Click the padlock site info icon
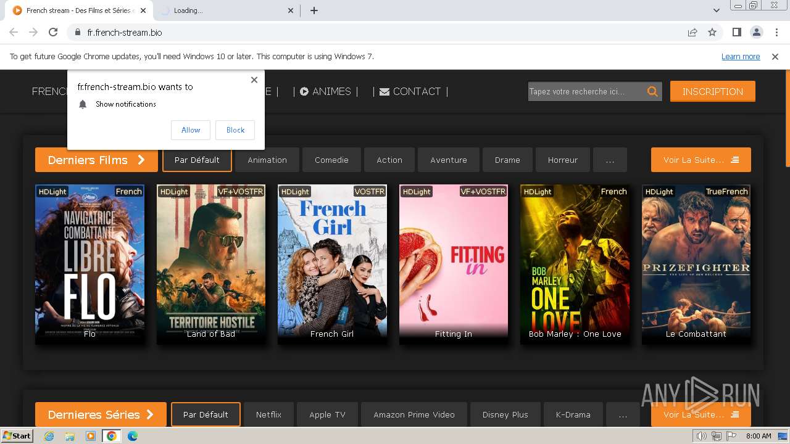Screen dimensions: 790x444 (78, 32)
